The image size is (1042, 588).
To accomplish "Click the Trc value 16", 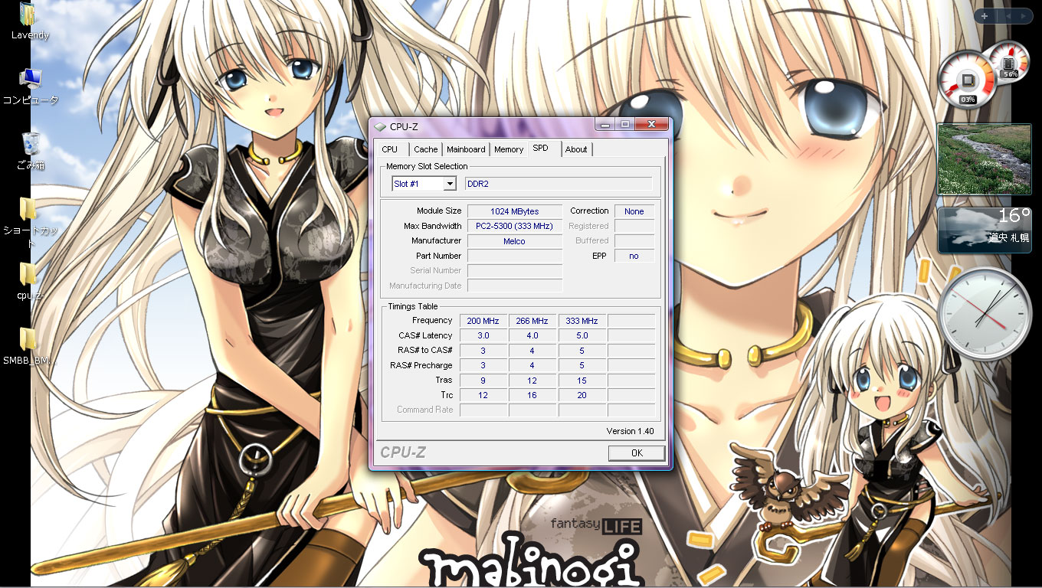I will tap(532, 395).
